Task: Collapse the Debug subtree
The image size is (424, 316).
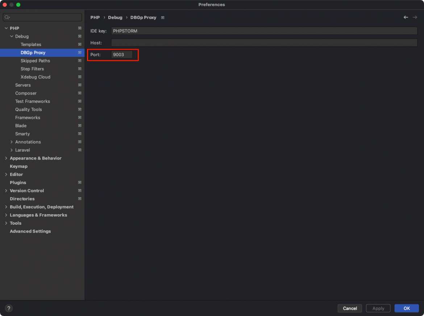Action: 12,36
